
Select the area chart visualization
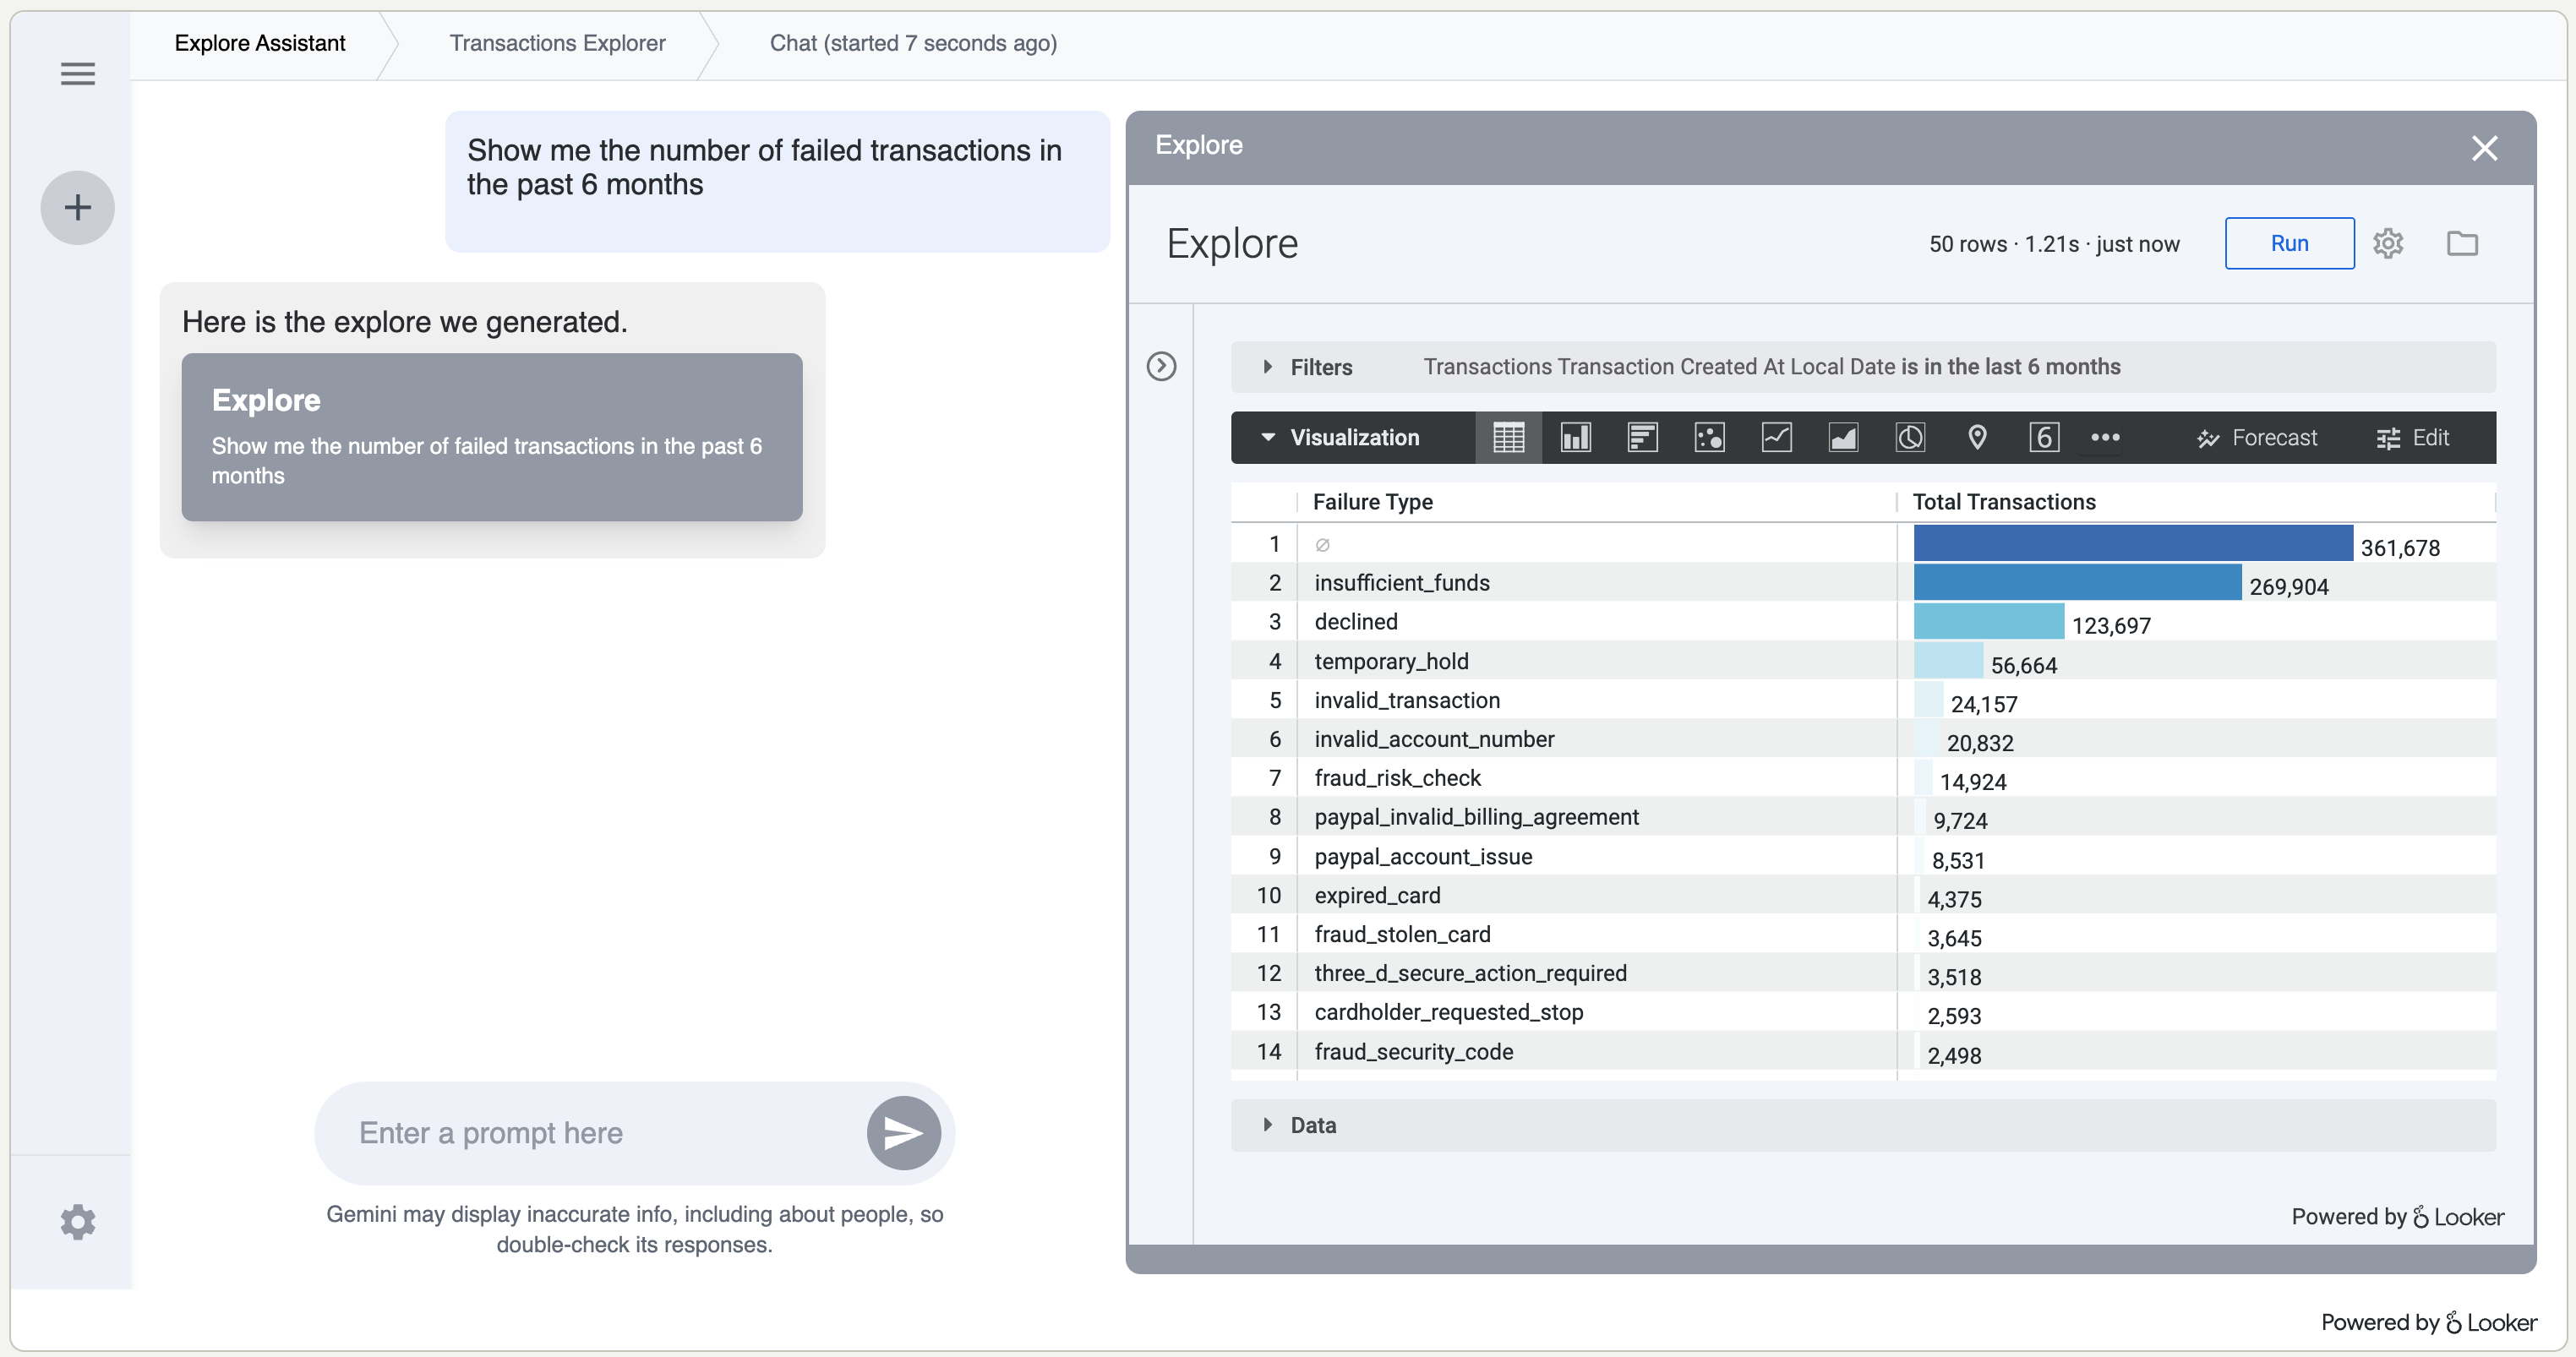tap(1843, 437)
